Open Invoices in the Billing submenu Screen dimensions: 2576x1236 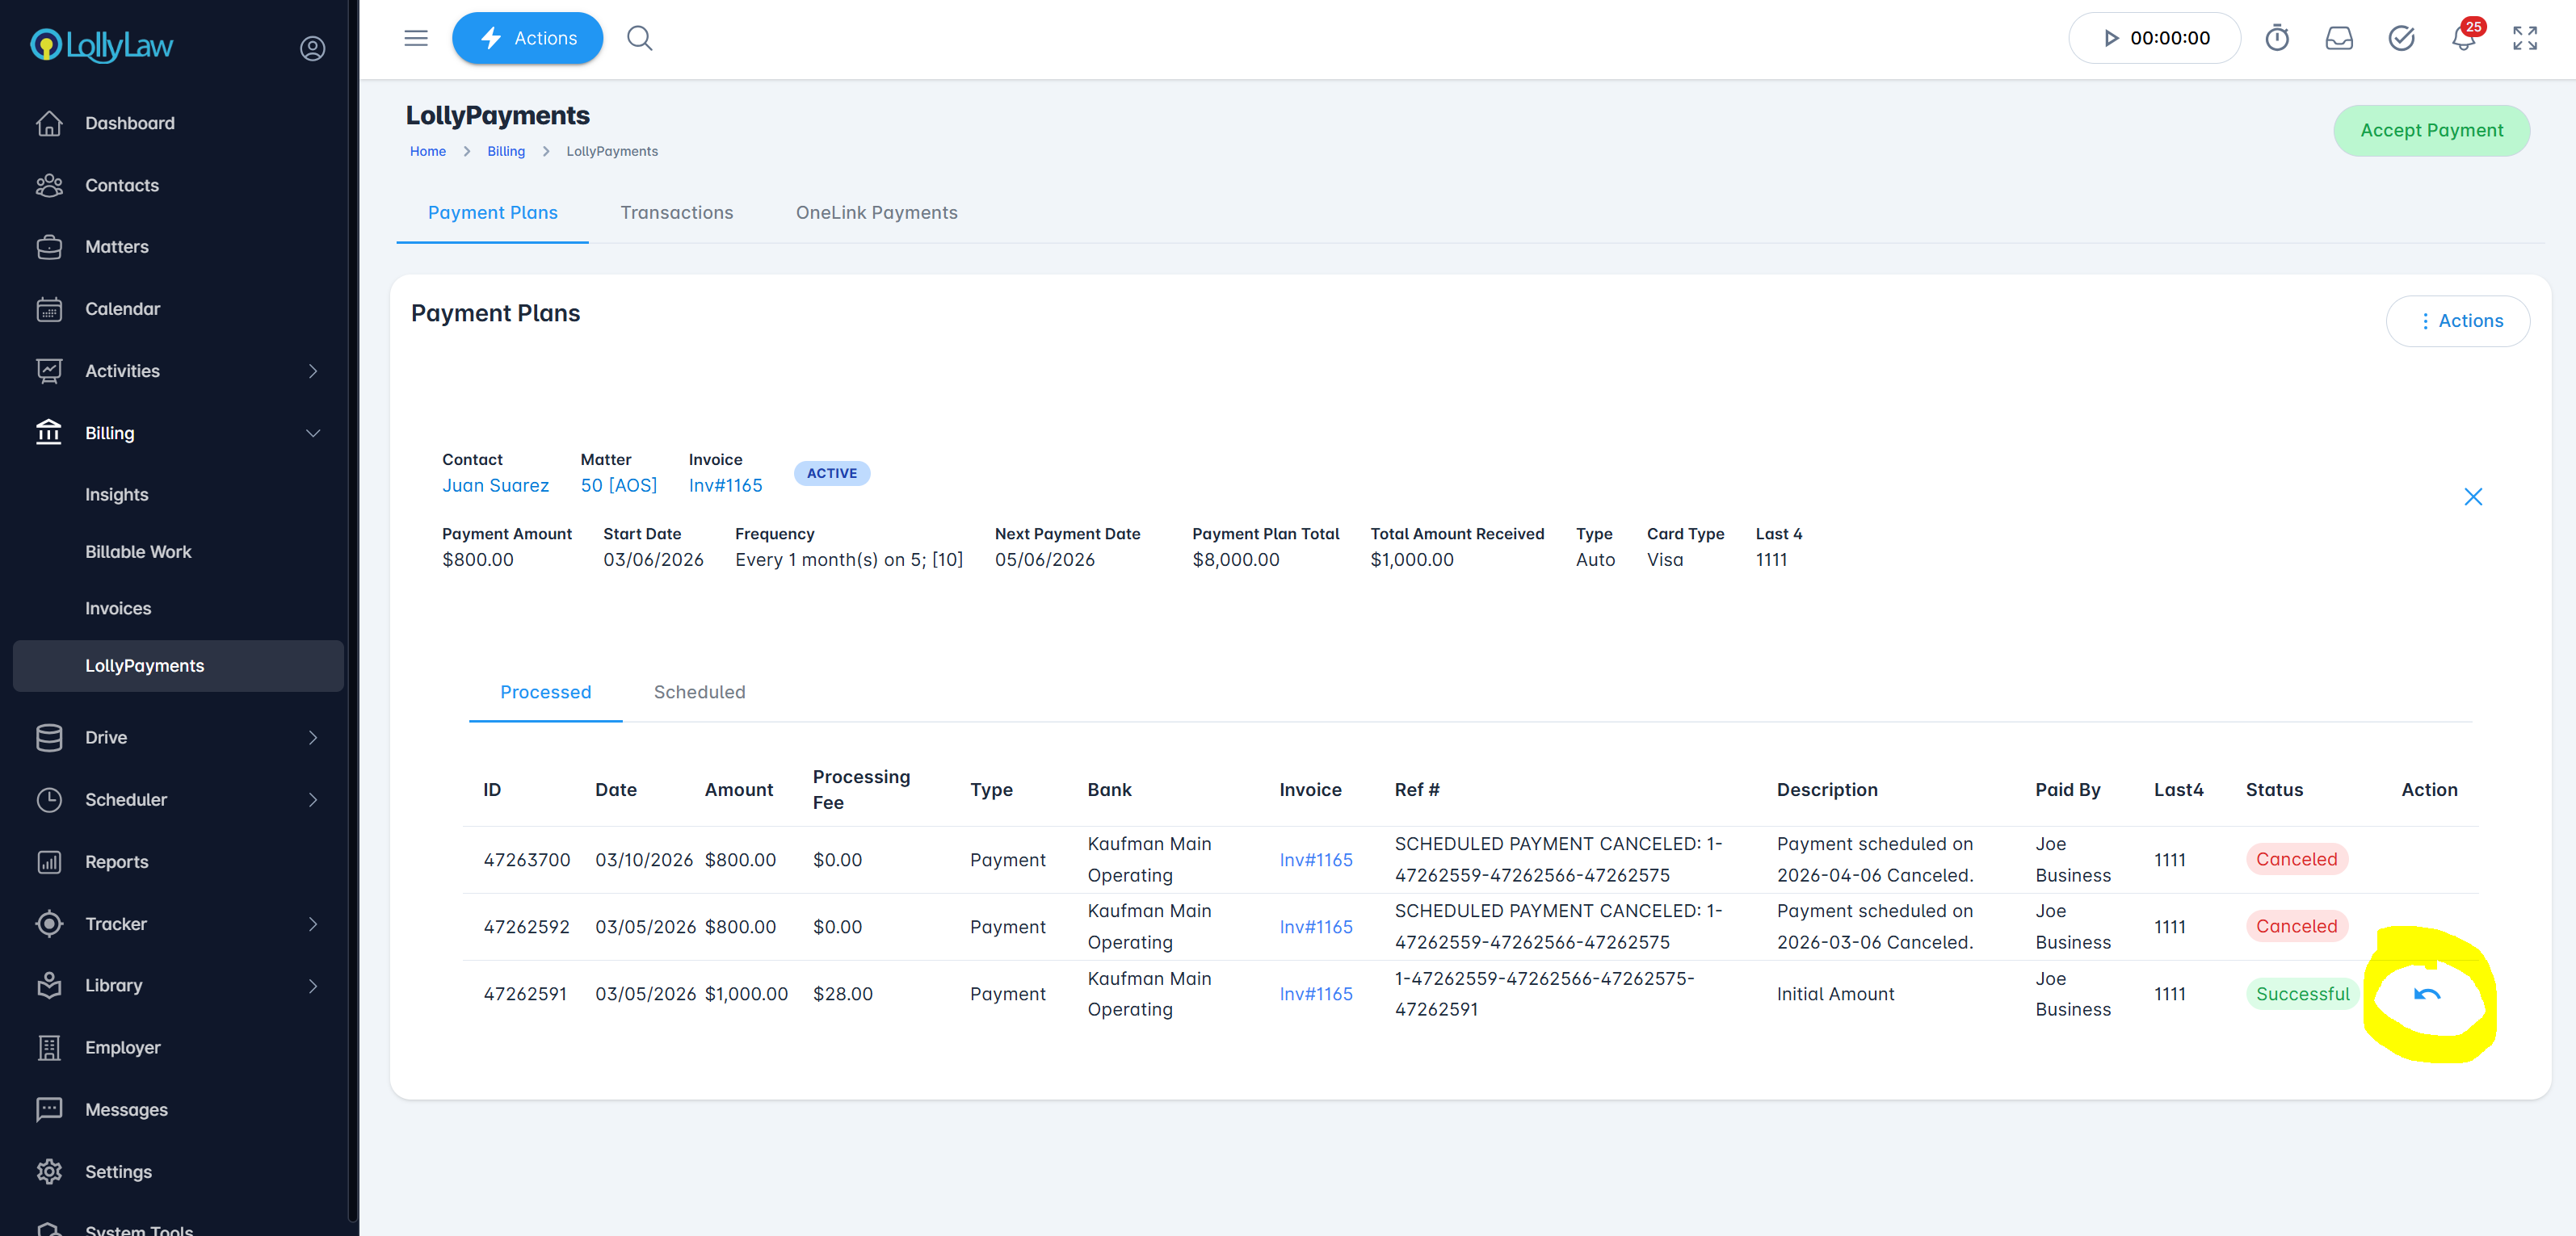[x=118, y=609]
